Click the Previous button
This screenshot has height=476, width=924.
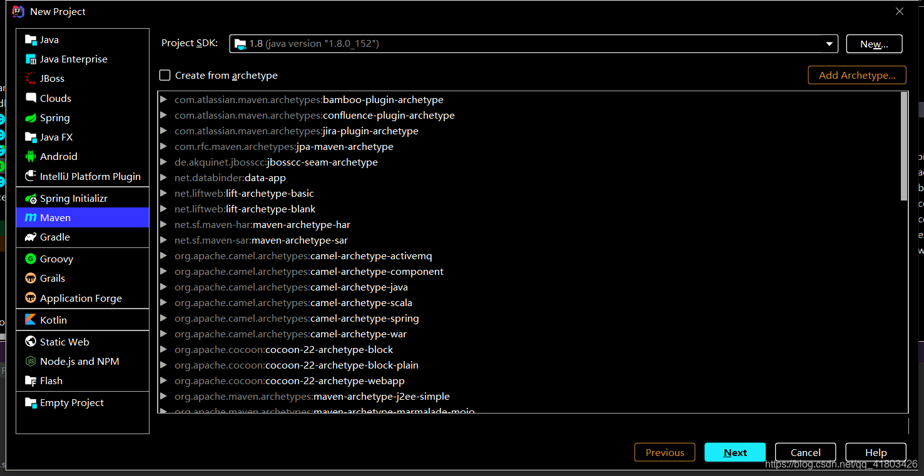point(665,452)
